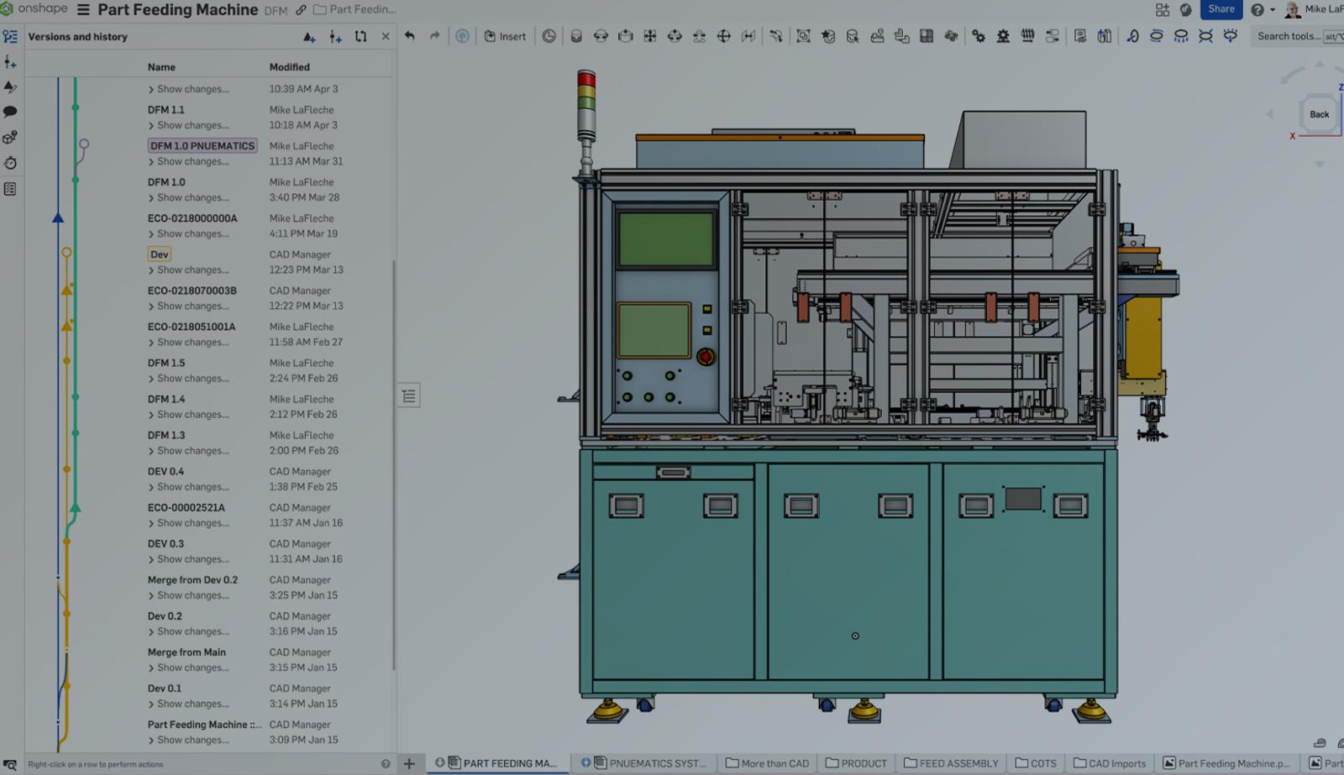This screenshot has width=1344, height=775.
Task: Expand Show changes under DFM 1.1
Action: click(192, 125)
